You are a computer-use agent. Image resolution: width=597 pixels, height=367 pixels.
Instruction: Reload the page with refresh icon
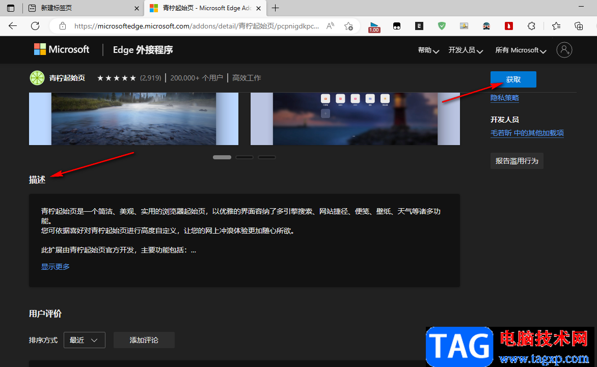[x=35, y=26]
